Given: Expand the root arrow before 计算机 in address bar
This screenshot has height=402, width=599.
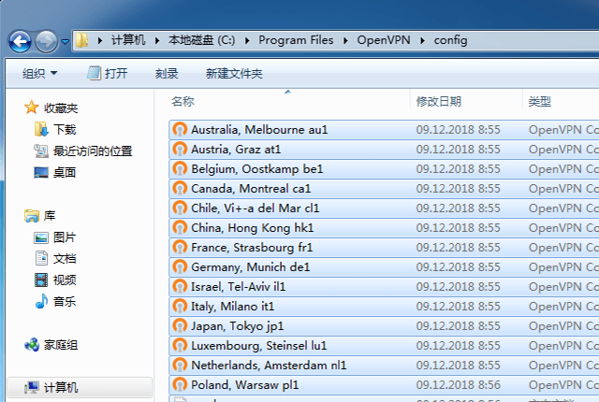Looking at the screenshot, I should [x=100, y=40].
